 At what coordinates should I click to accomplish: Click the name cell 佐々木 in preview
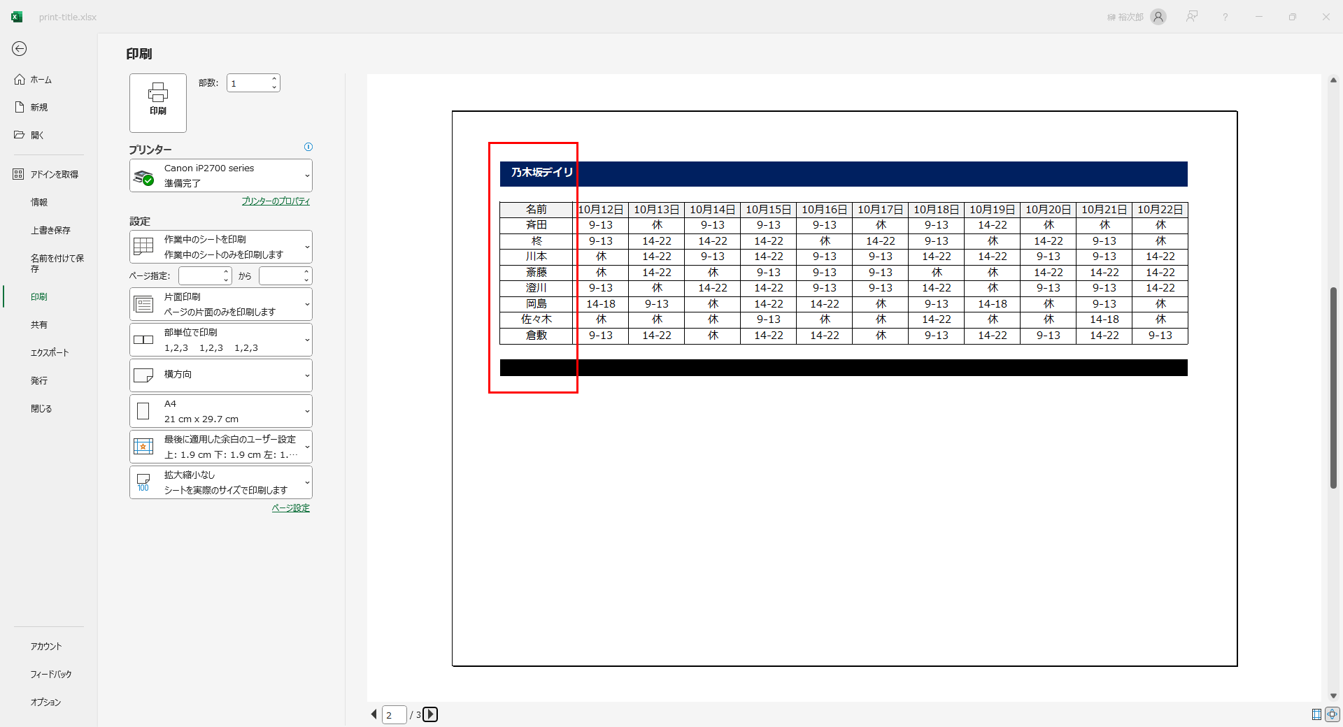pyautogui.click(x=537, y=319)
